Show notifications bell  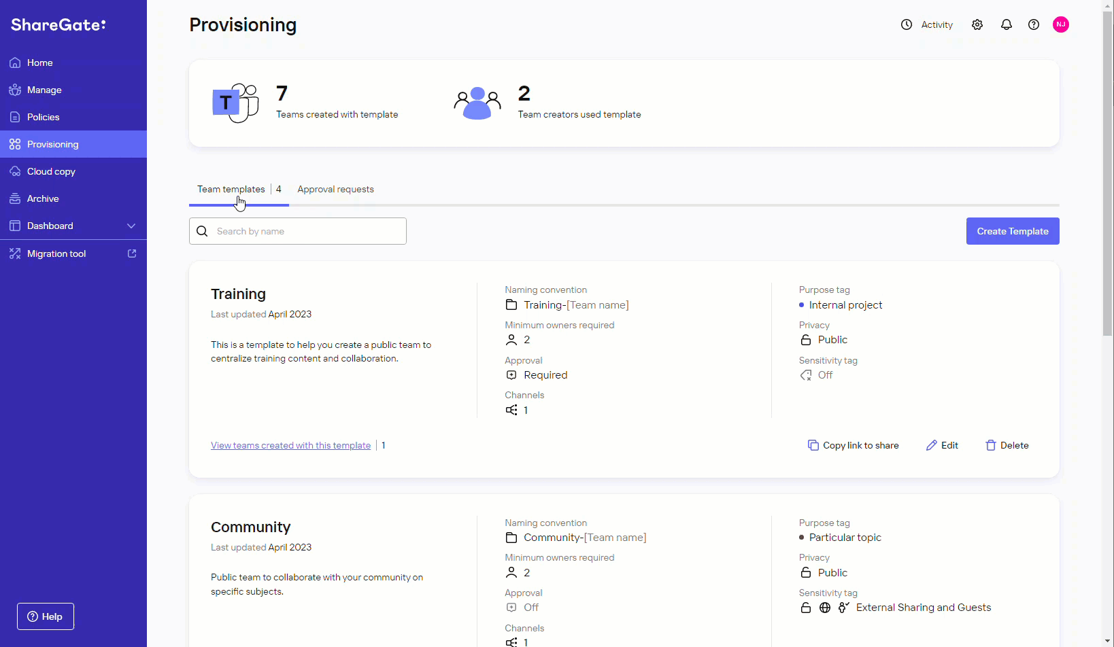click(1007, 24)
